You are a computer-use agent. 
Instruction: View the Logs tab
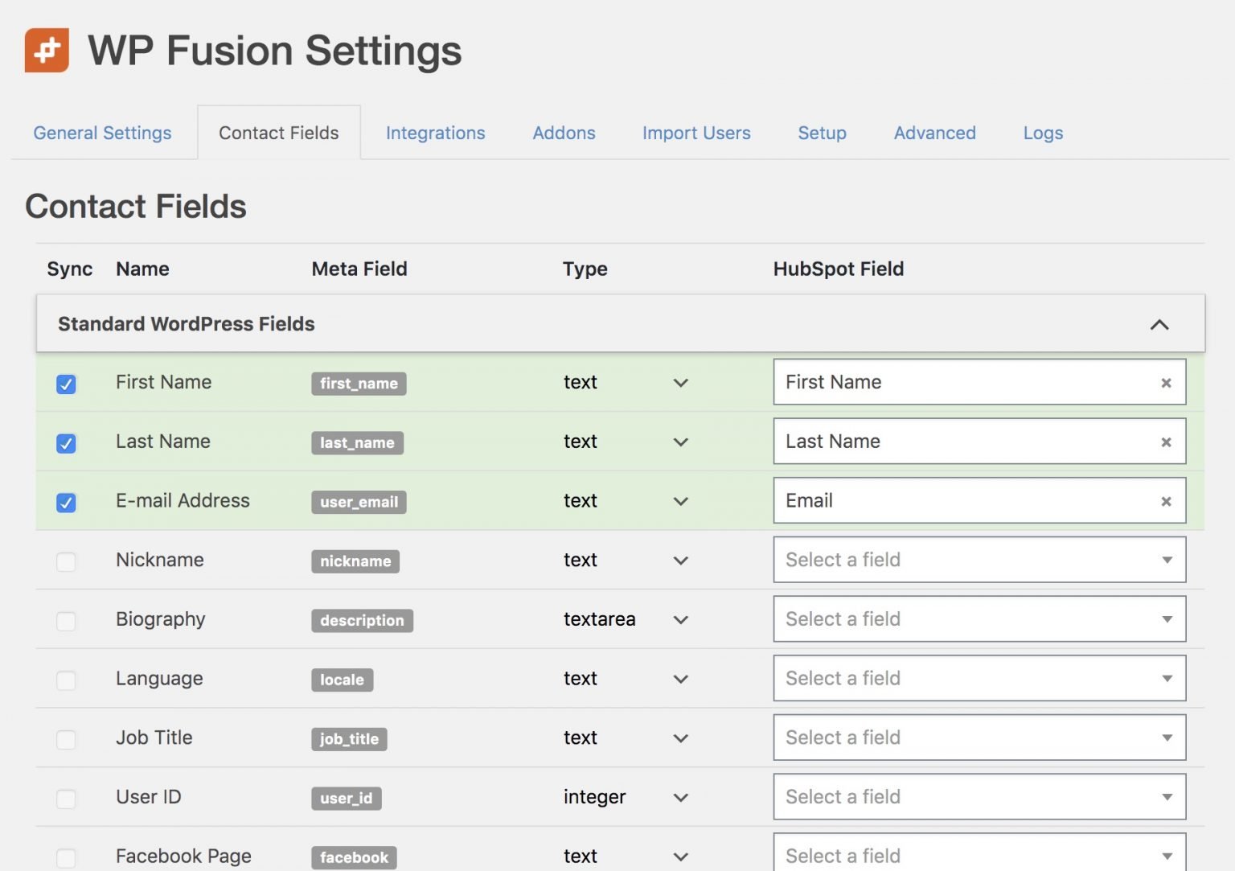(1043, 133)
